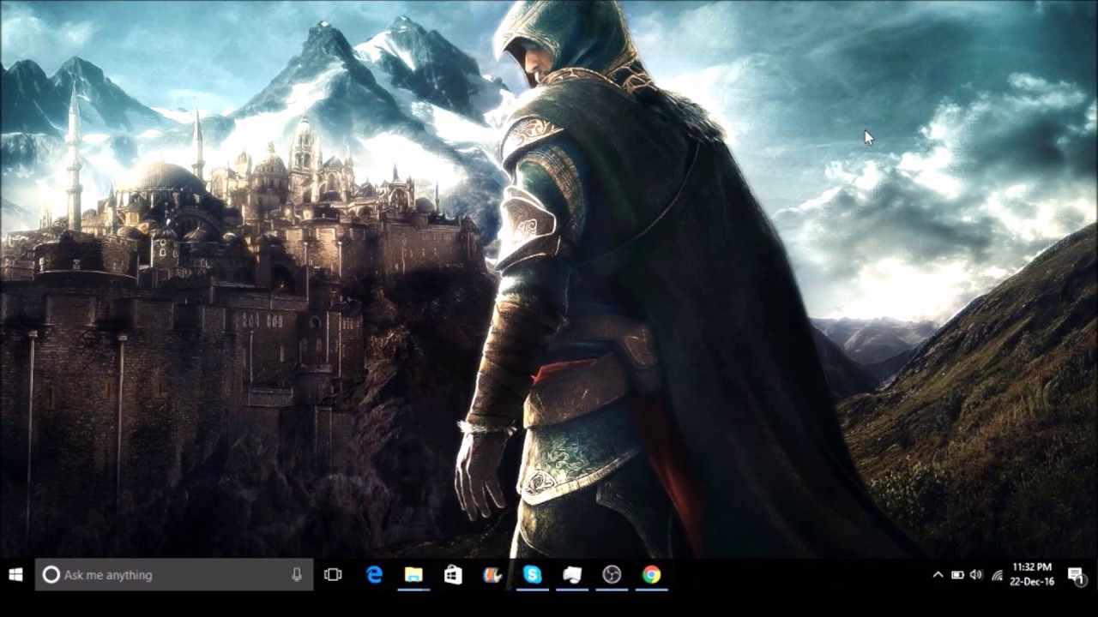Click the Cortana circle icon

[x=51, y=575]
